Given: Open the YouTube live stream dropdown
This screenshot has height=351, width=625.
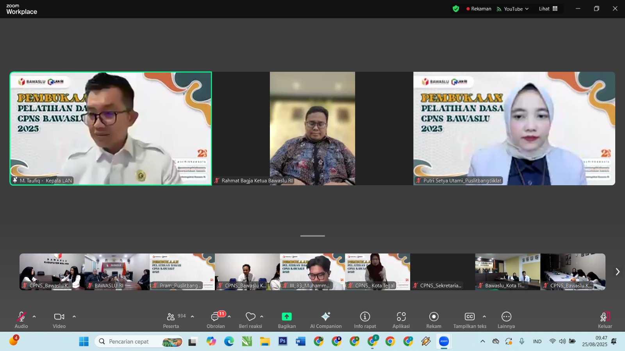Looking at the screenshot, I should coord(513,9).
